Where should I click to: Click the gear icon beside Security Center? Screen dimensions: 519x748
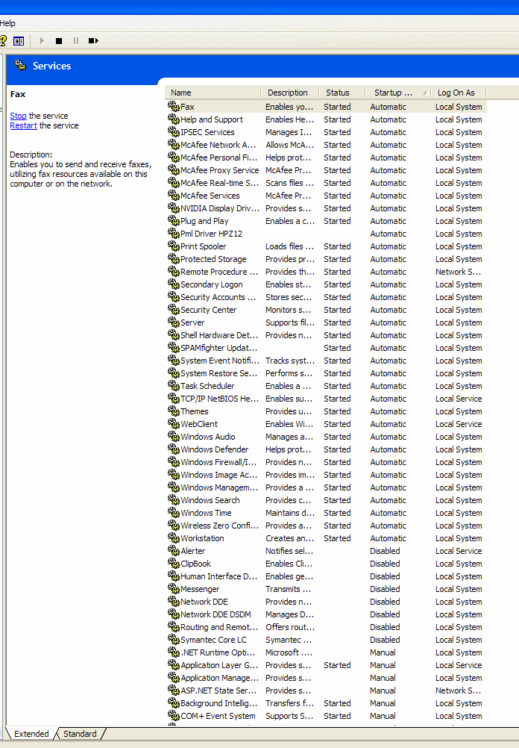(174, 309)
